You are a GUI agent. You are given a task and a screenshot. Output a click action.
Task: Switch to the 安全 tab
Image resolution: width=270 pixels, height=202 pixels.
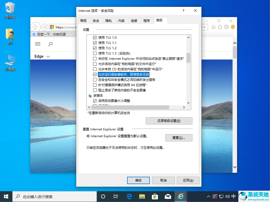(95, 20)
